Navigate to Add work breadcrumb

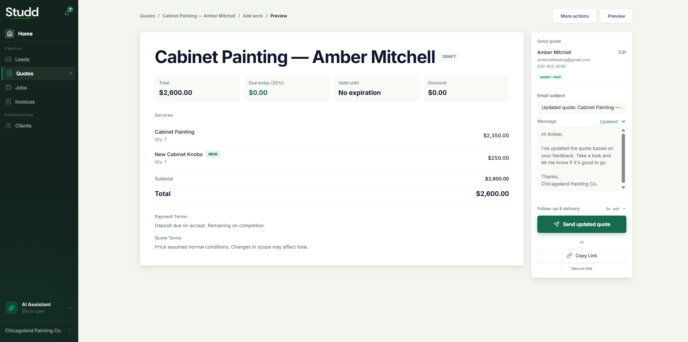253,16
